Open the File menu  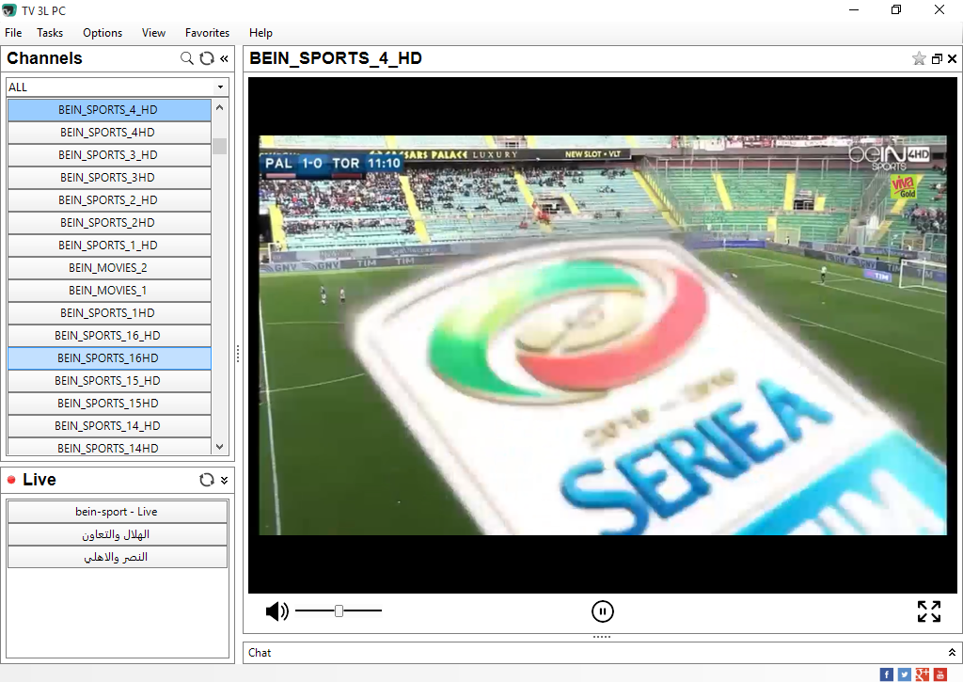tap(13, 33)
